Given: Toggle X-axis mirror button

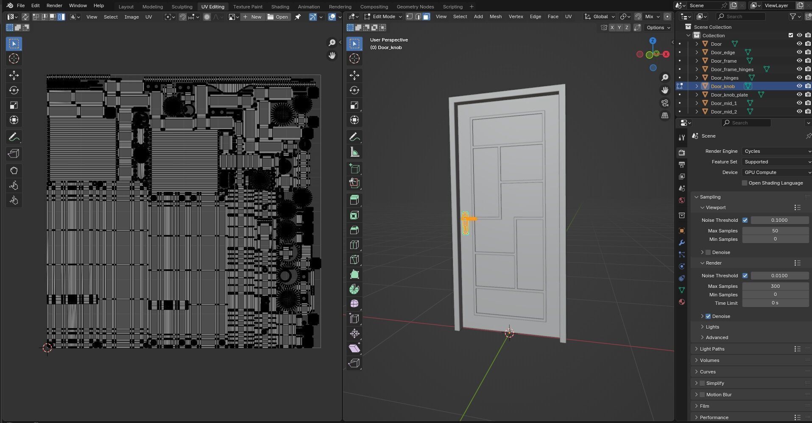Looking at the screenshot, I should pos(612,28).
